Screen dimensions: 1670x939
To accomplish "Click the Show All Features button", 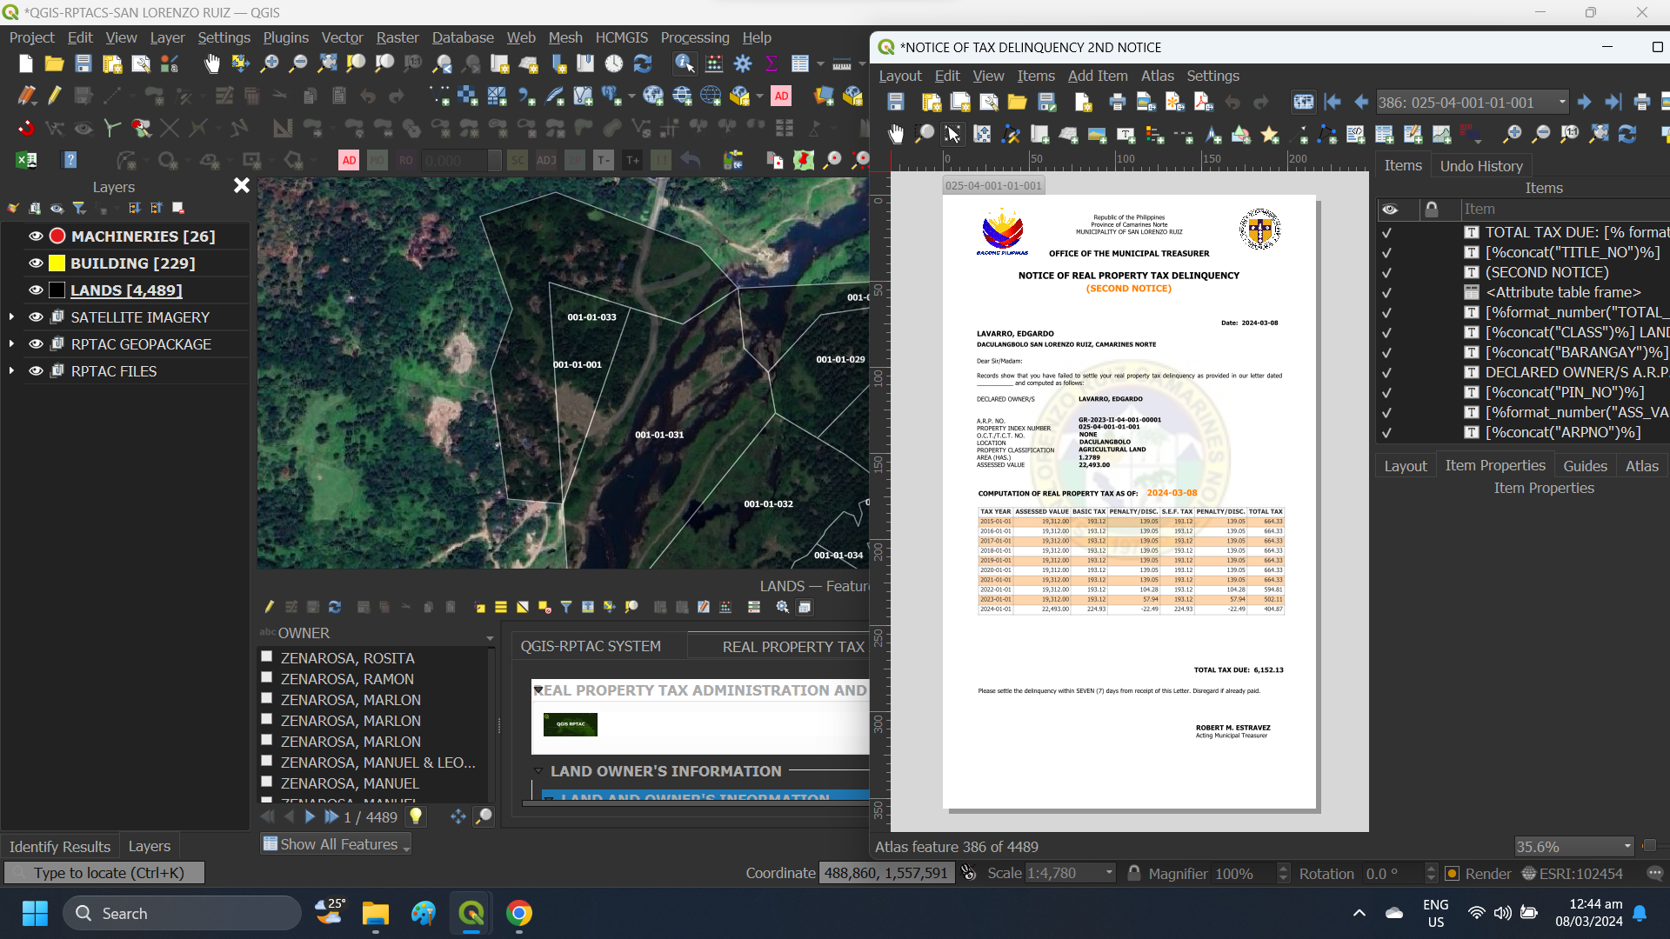I will (x=335, y=843).
